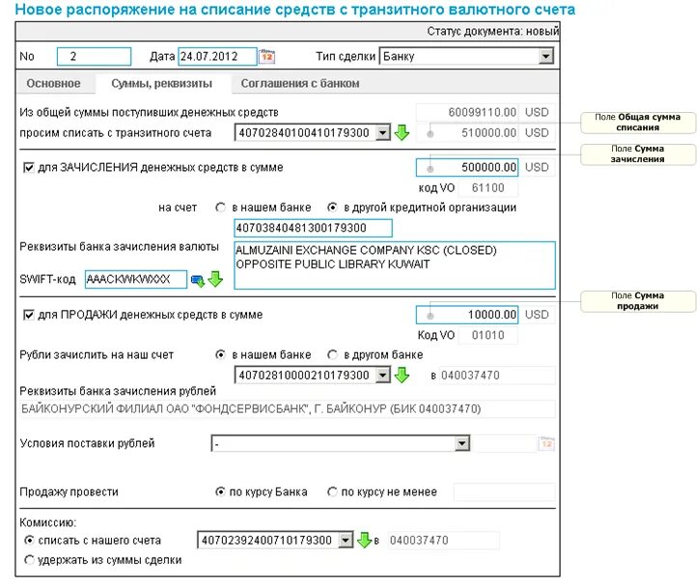This screenshot has height=585, width=697.
Task: Click the SWIFT-код input AAACKWKWXXX
Action: pos(136,279)
